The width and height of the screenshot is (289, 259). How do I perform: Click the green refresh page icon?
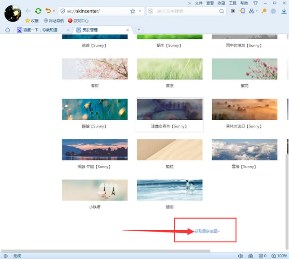pyautogui.click(x=38, y=11)
